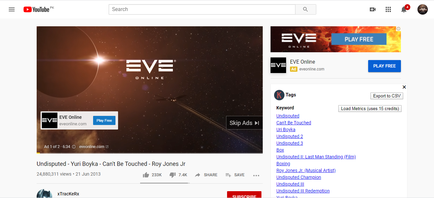Image resolution: width=434 pixels, height=198 pixels.
Task: Click Load Metrics using 15 credits
Action: (370, 108)
